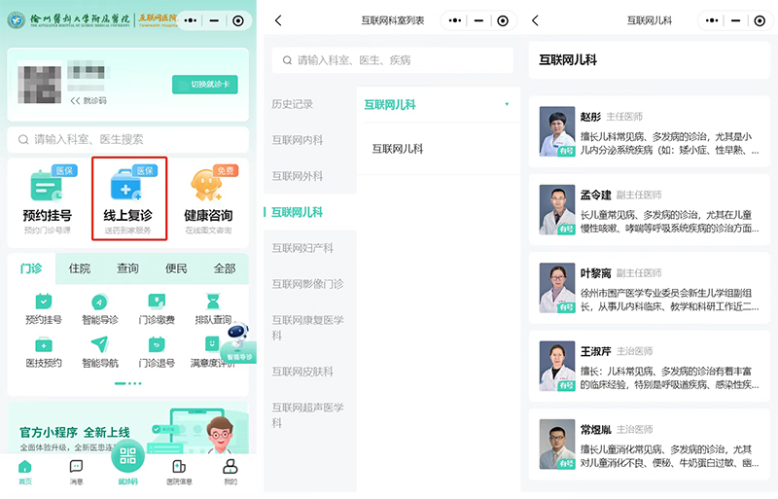Open 门诊缴费 outpatient payment icon
The height and width of the screenshot is (499, 778).
coord(157,308)
